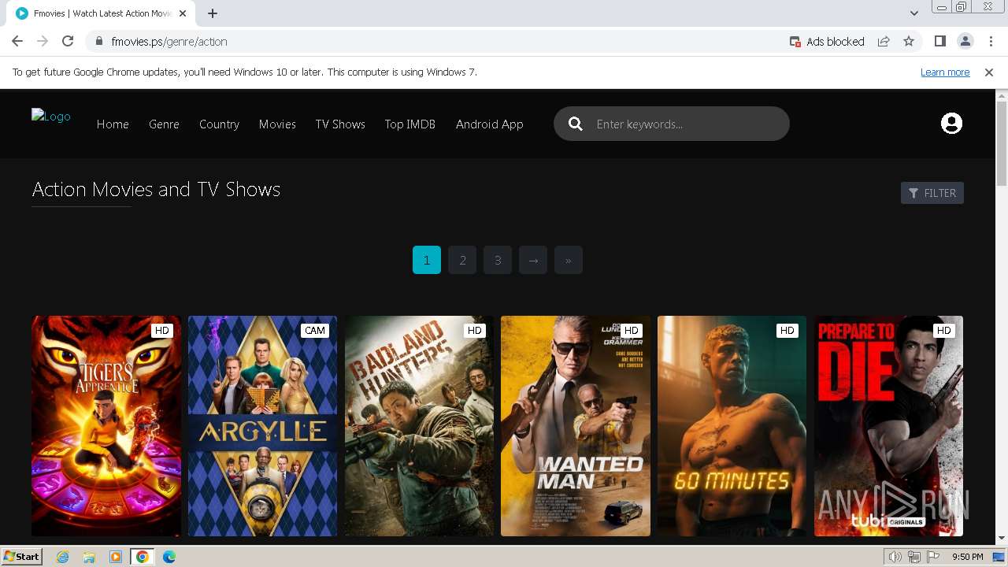Open Prepare to Die movie poster

888,426
